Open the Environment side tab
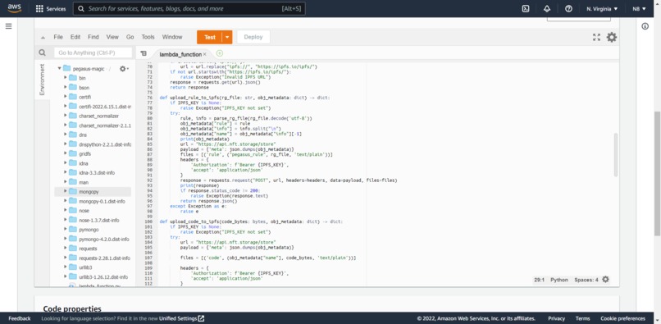The width and height of the screenshot is (661, 324). [42, 80]
